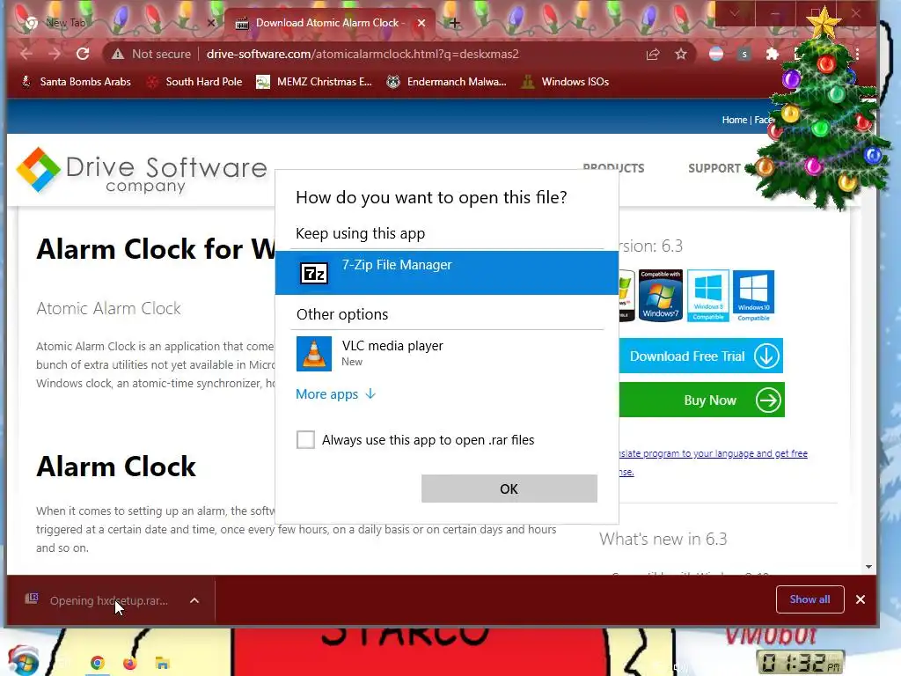
Task: Click Drive Software company logo
Action: point(142,171)
